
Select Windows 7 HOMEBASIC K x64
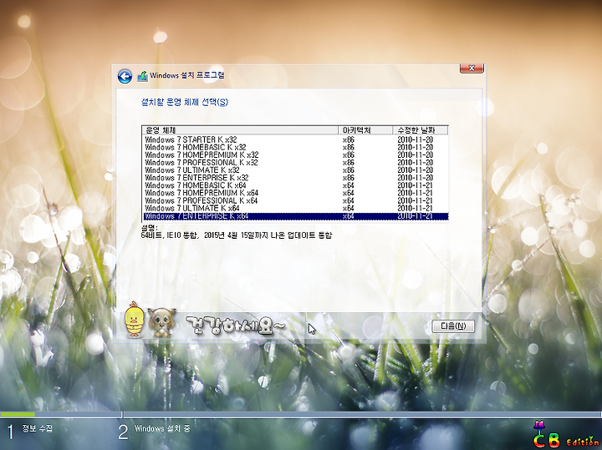pyautogui.click(x=295, y=185)
